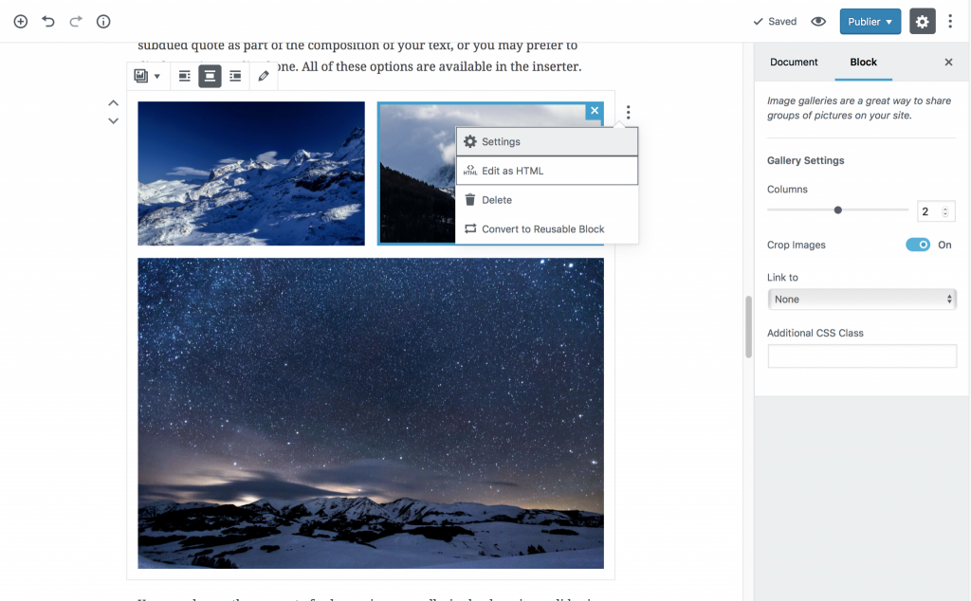The image size is (971, 601).
Task: Undo the last change
Action: pos(48,22)
